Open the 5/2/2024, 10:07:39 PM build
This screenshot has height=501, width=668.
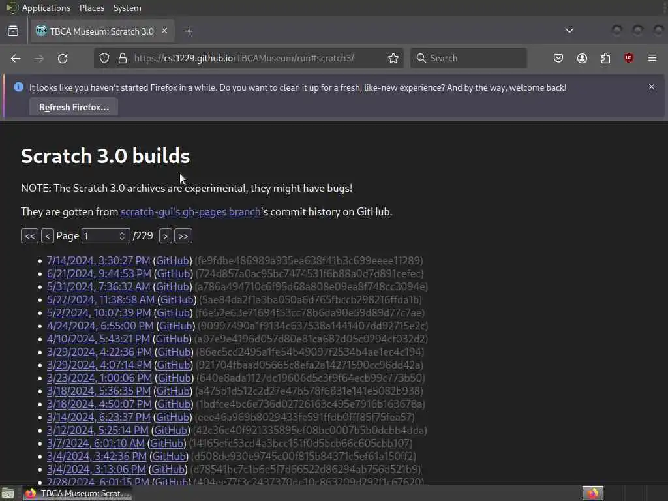[x=99, y=312]
